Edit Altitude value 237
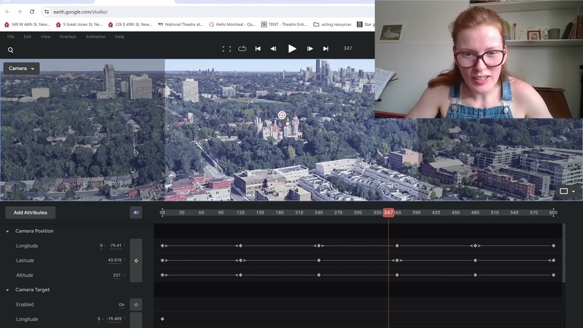This screenshot has width=583, height=328. point(117,275)
